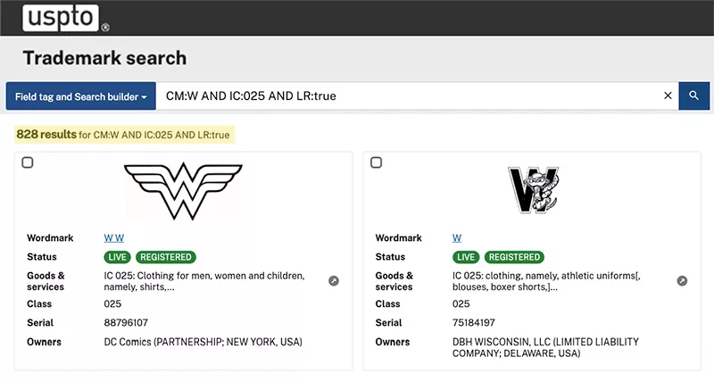Expand goods and services for DC Comics mark
The height and width of the screenshot is (382, 714).
pos(334,281)
